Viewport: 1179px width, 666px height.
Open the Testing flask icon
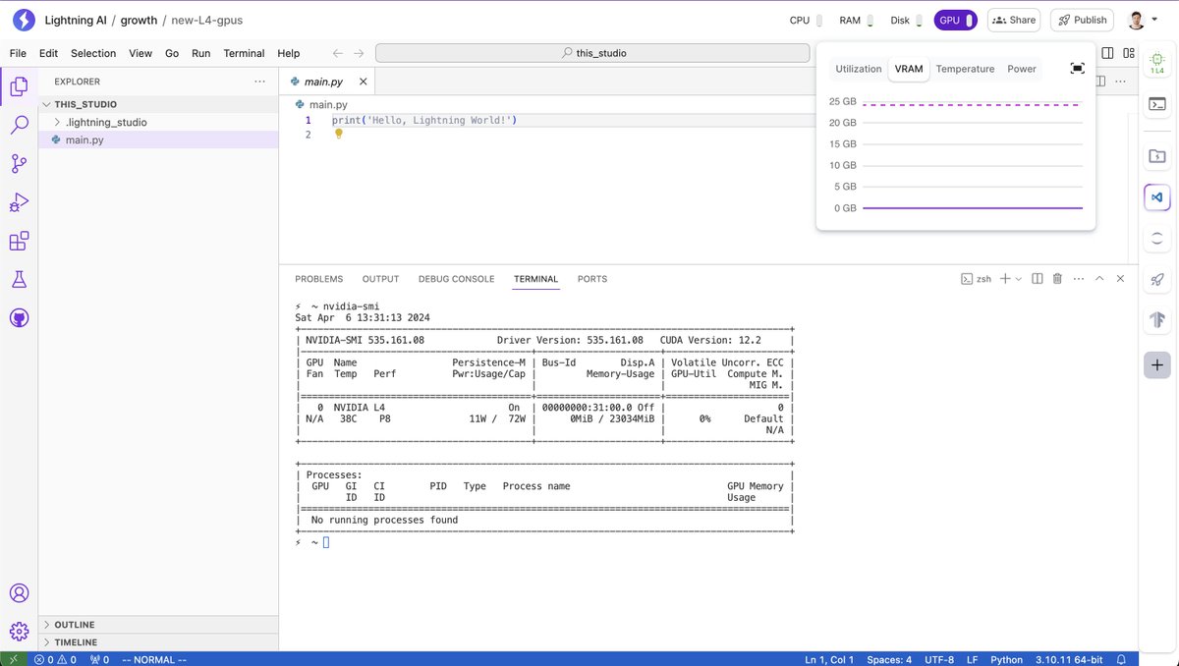[x=19, y=280]
